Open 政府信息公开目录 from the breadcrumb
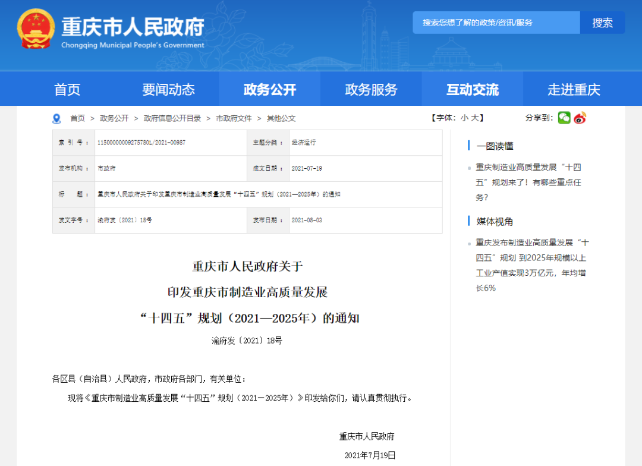Screen dimensions: 642x466 (x=173, y=118)
